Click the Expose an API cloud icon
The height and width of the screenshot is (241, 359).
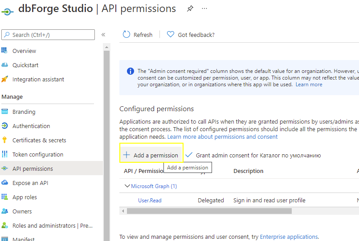tap(4, 182)
